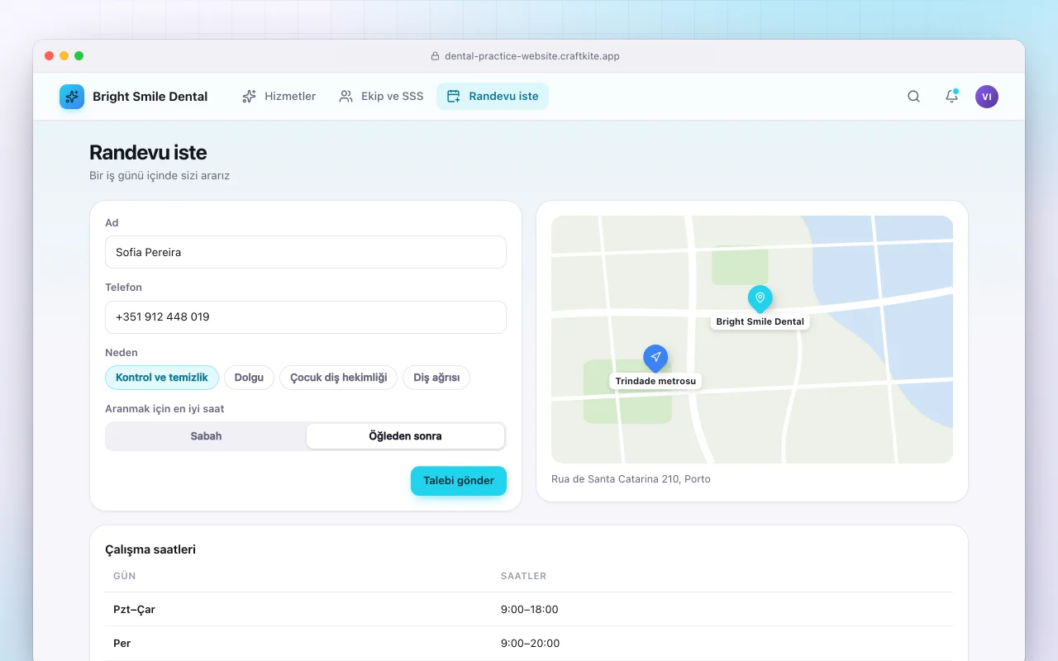Click the Bright Smile Dental brand name
Screen dimensions: 1058x661
click(150, 97)
